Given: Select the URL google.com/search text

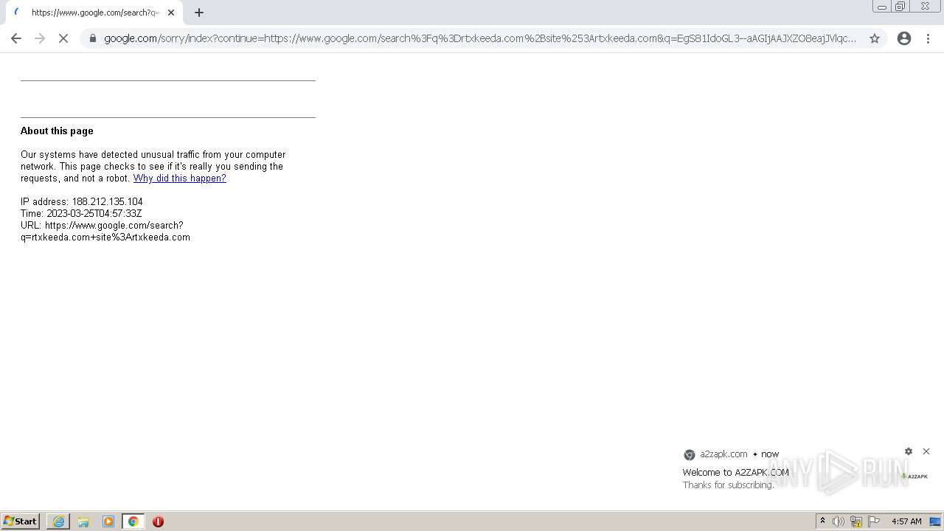Looking at the screenshot, I should (x=105, y=232).
